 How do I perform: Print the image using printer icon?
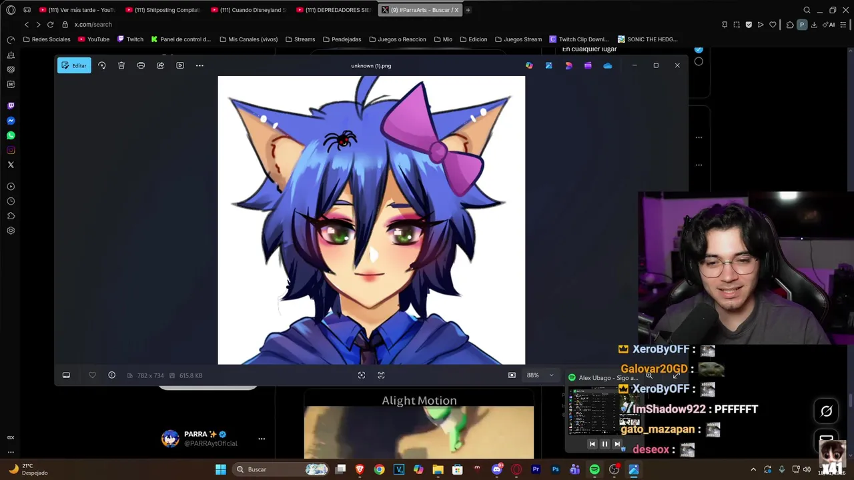coord(141,65)
